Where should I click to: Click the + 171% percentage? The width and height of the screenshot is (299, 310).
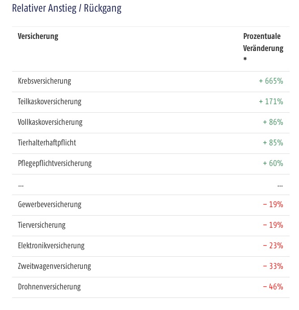(x=271, y=102)
